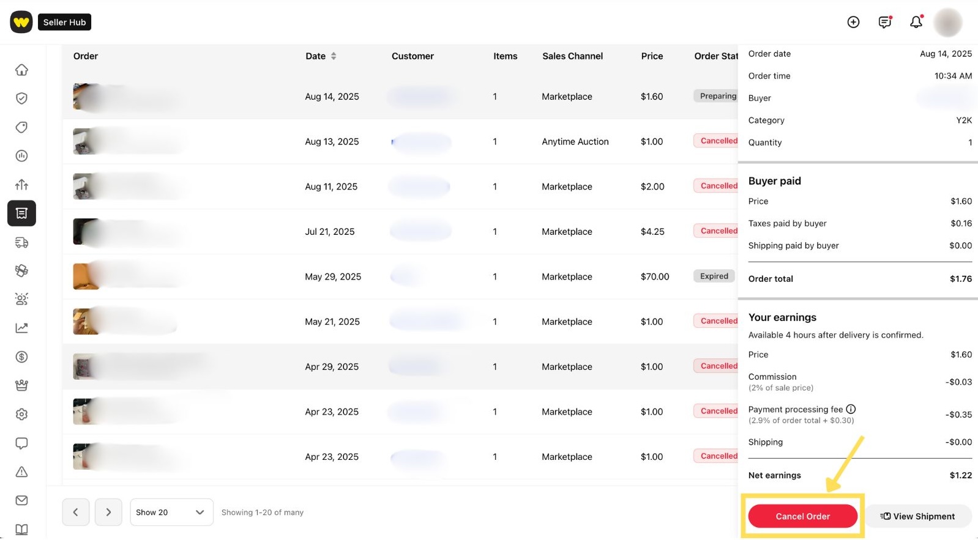Click the warning triangle sidebar icon

[21, 472]
